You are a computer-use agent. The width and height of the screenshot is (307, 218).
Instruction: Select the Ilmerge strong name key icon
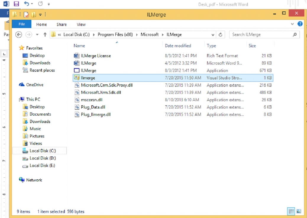(77, 78)
